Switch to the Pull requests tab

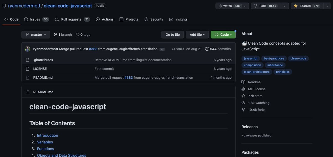click(x=72, y=19)
